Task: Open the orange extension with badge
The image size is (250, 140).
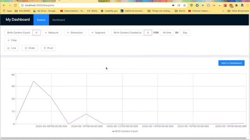Action: coord(231,5)
